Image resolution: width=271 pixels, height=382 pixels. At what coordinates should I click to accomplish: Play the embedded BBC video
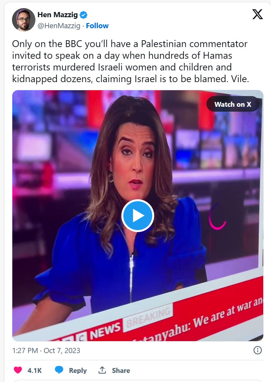coord(138,216)
